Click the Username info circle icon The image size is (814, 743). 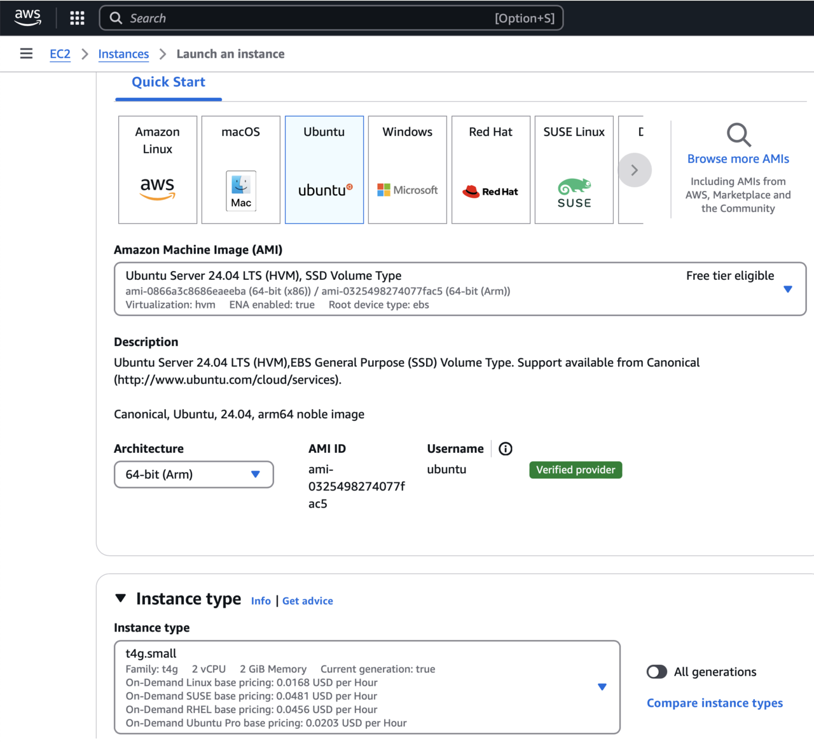[506, 449]
